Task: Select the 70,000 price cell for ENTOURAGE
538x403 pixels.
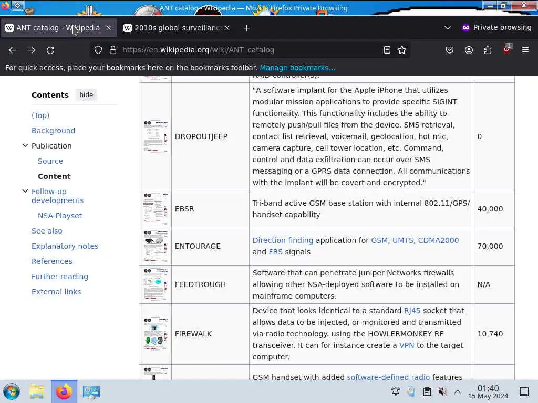Action: coord(494,247)
